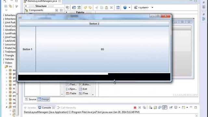Viewport: 208px width, 117px height.
Task: Expand all in Components panel
Action: tap(57, 10)
